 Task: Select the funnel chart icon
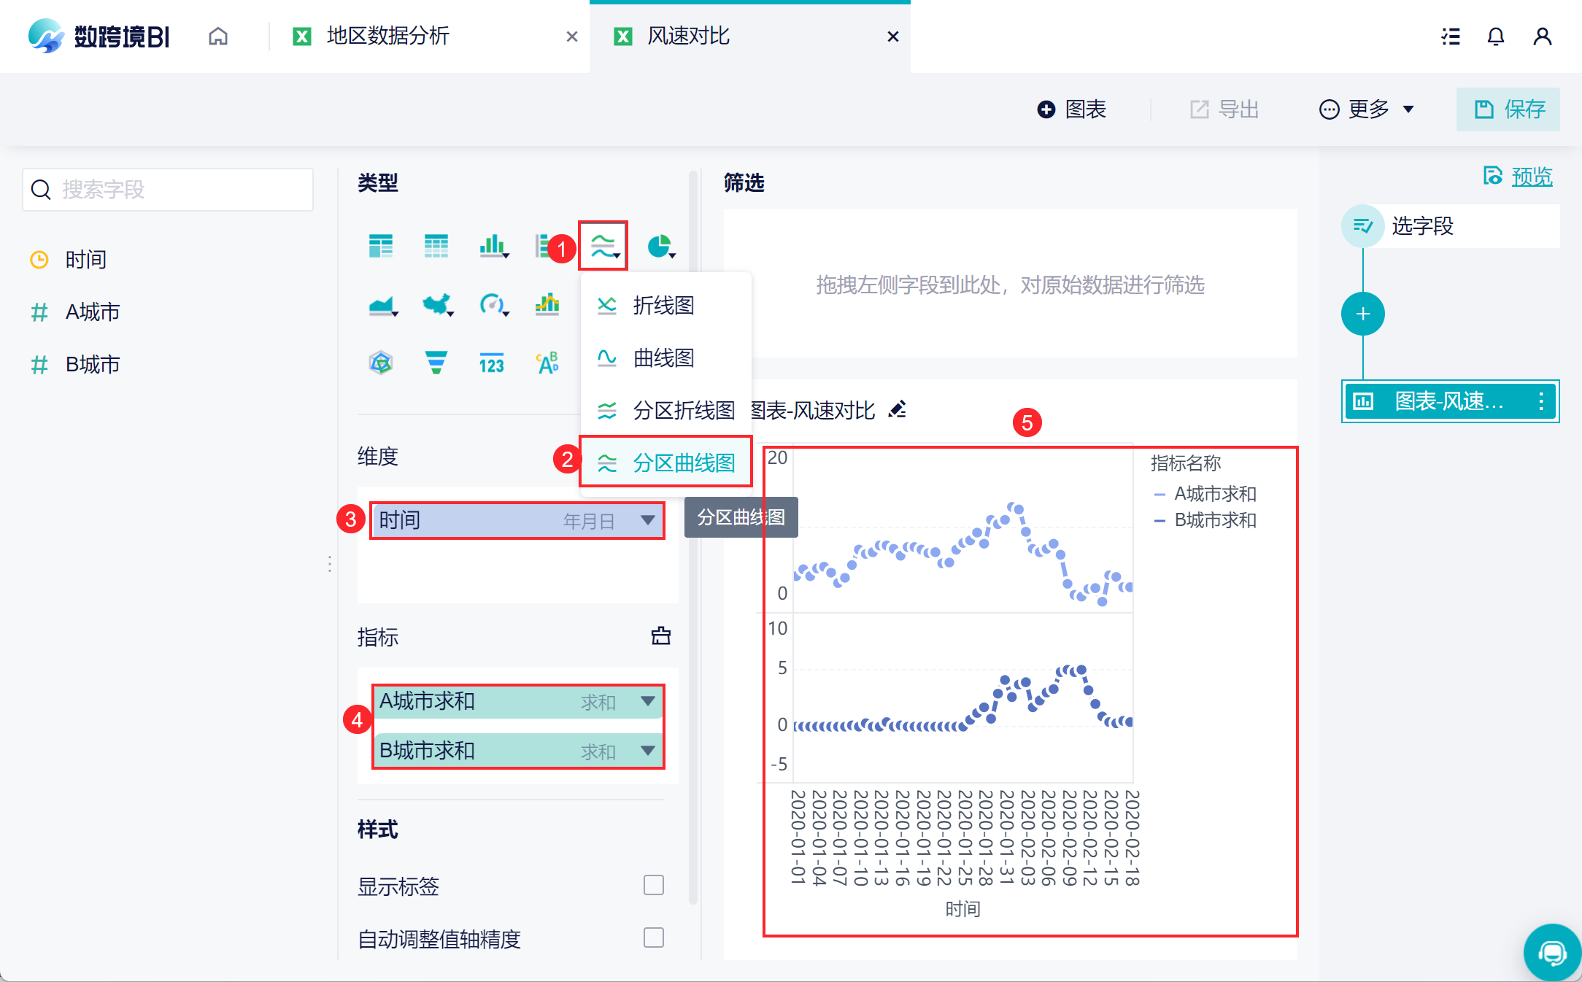coord(436,362)
